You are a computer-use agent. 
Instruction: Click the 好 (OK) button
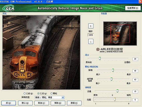tap(9, 103)
